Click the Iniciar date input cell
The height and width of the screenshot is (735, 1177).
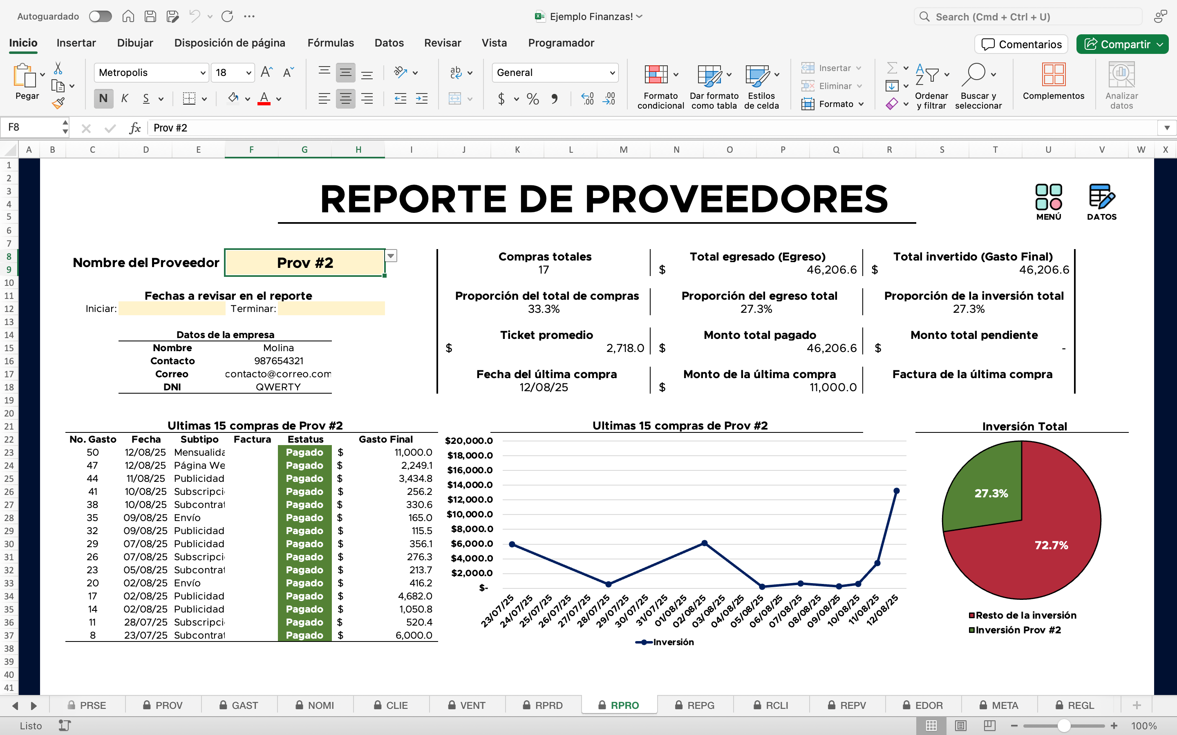pyautogui.click(x=172, y=309)
